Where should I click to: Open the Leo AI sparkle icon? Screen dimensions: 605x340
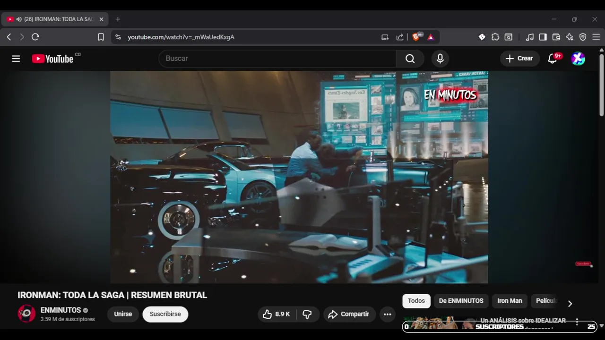tap(570, 37)
